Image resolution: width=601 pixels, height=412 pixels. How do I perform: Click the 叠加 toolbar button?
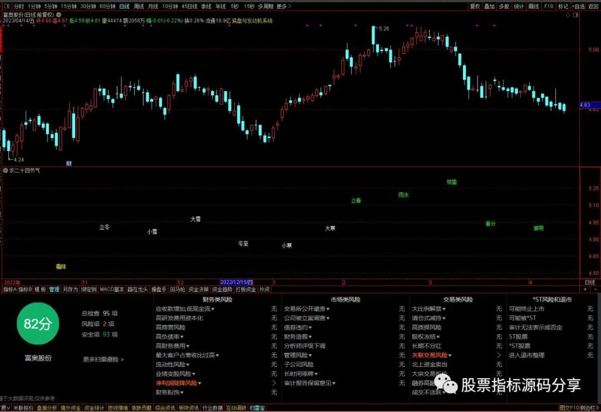(x=490, y=7)
